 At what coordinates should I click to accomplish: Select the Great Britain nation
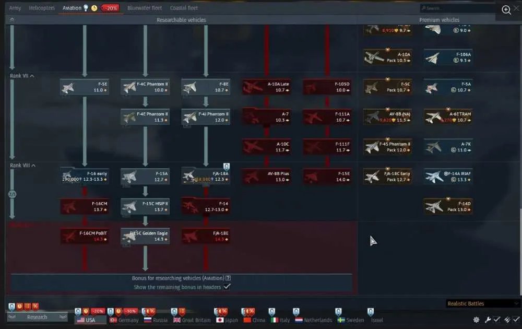tap(192, 320)
